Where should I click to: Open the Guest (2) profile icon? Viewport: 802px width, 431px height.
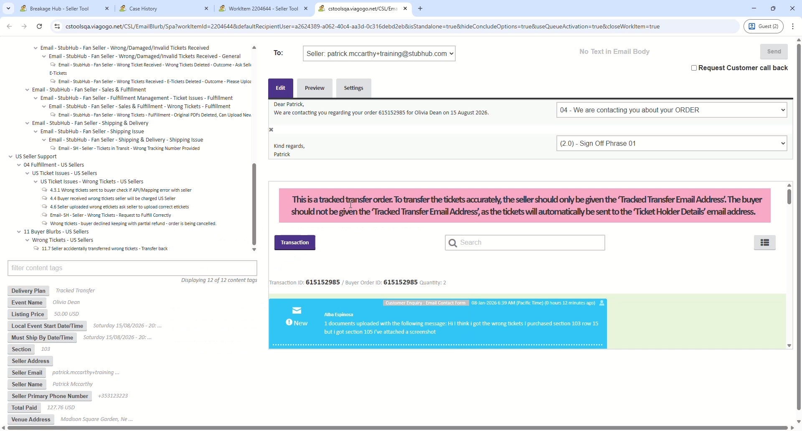(764, 26)
